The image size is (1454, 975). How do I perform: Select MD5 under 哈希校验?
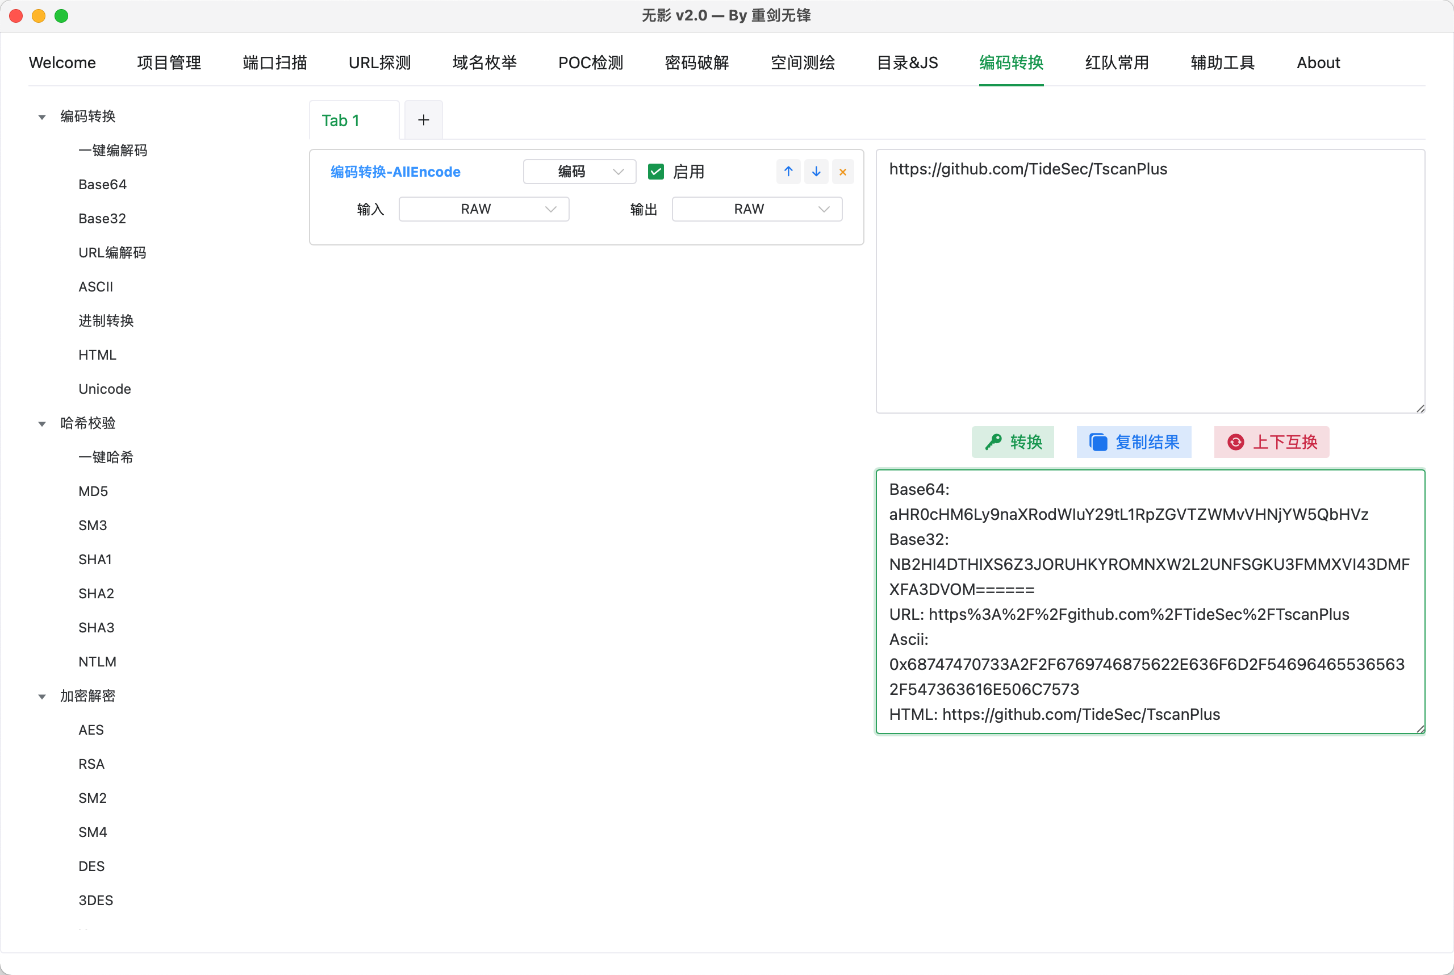(93, 491)
